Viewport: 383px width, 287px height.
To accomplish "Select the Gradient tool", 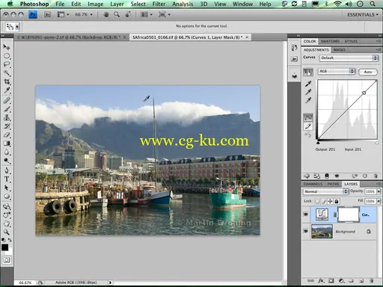I will pyautogui.click(x=7, y=143).
